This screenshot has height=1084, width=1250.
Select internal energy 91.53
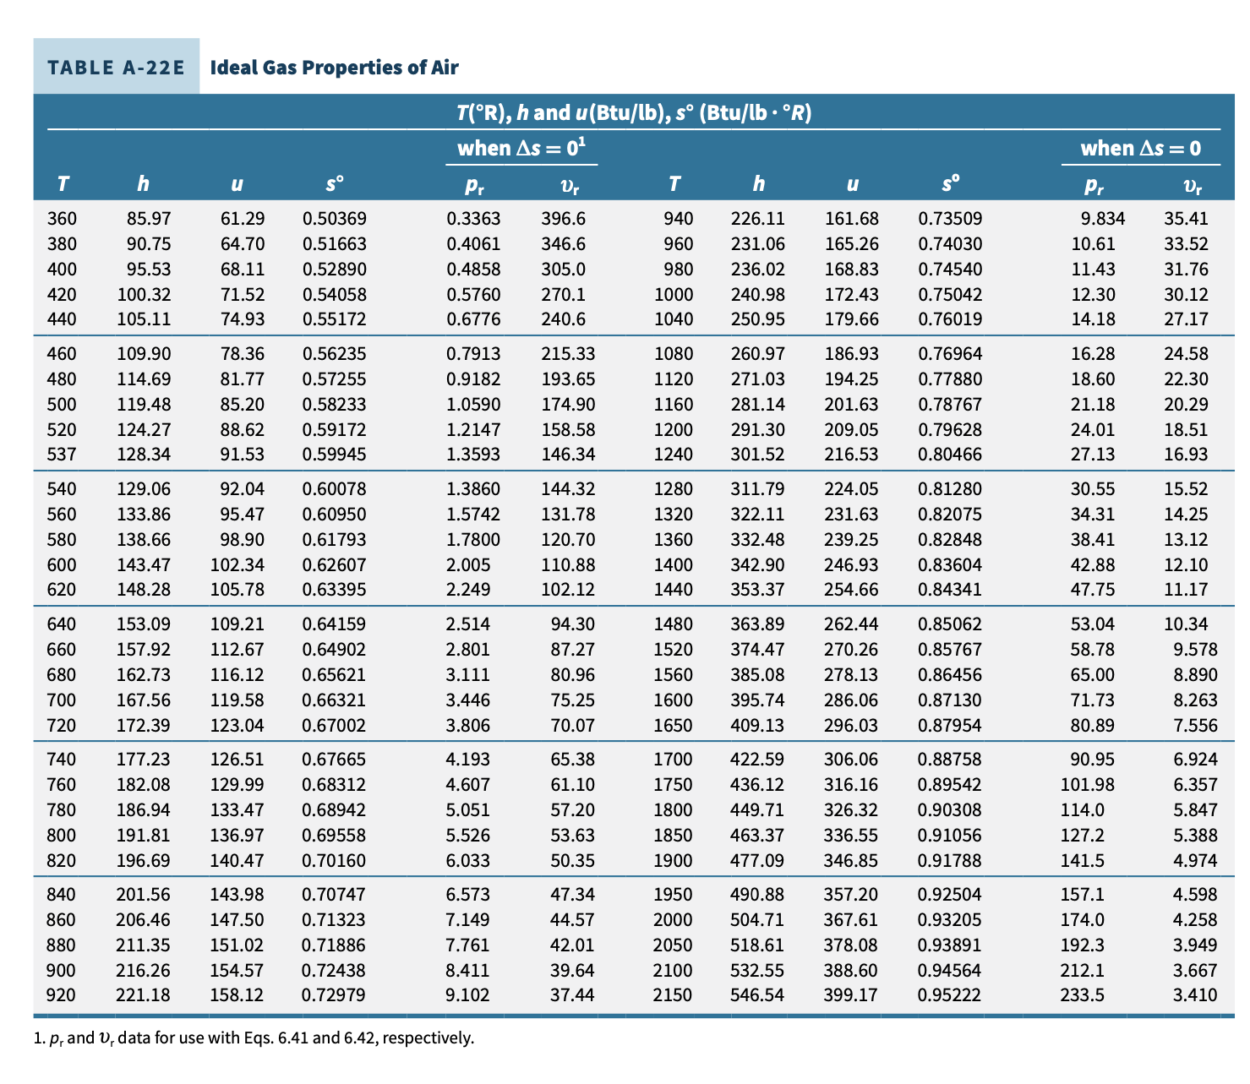tap(243, 455)
